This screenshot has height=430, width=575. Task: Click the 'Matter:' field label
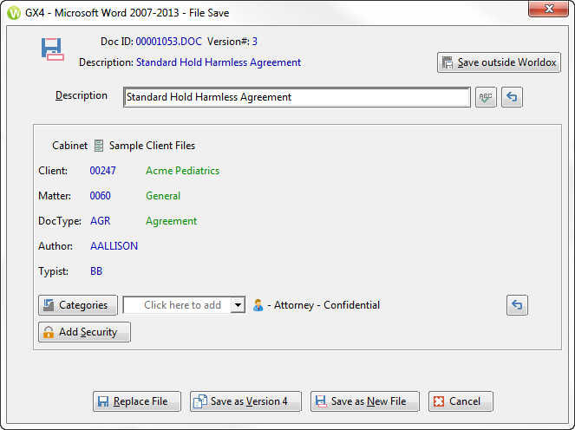[55, 196]
